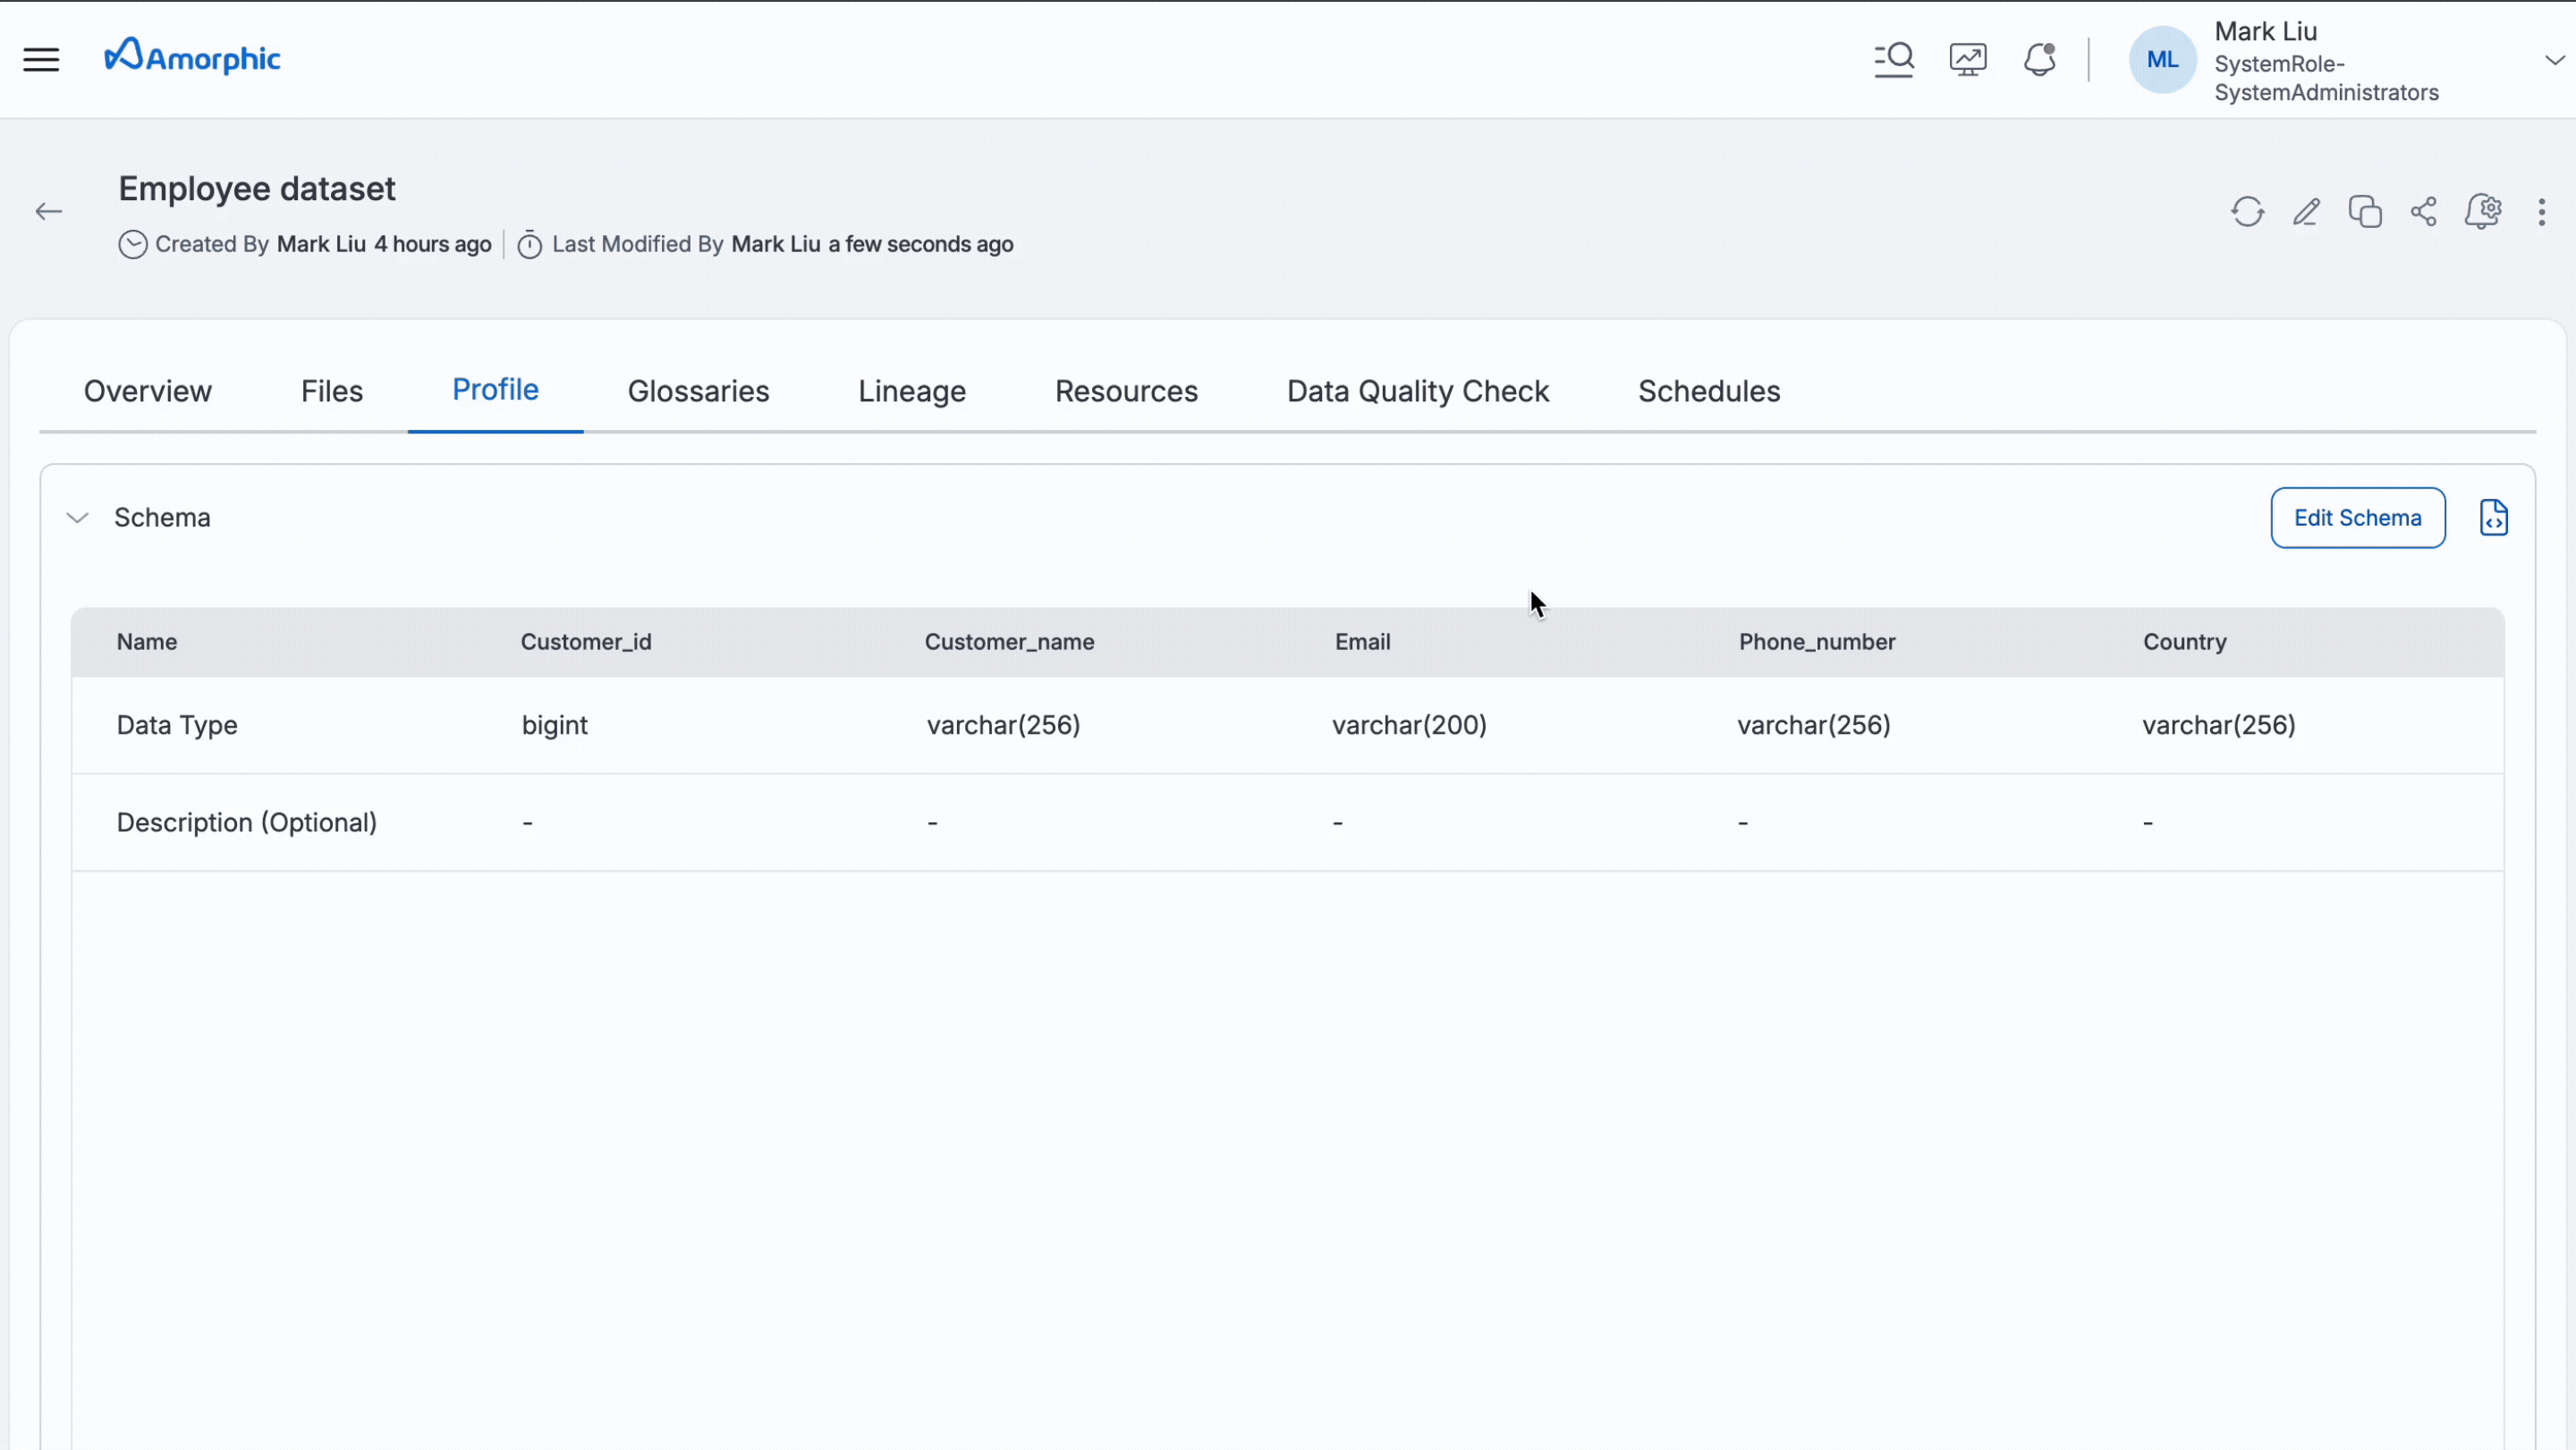Open the notifications bell

click(2039, 60)
